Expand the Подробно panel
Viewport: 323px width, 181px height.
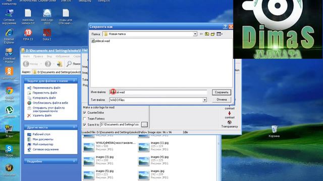[74, 161]
